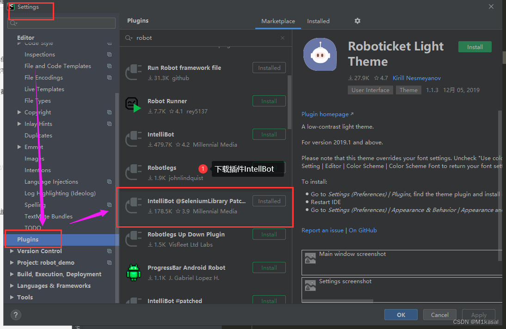This screenshot has width=506, height=329.
Task: Open File and Code Templates settings
Action: [58, 66]
